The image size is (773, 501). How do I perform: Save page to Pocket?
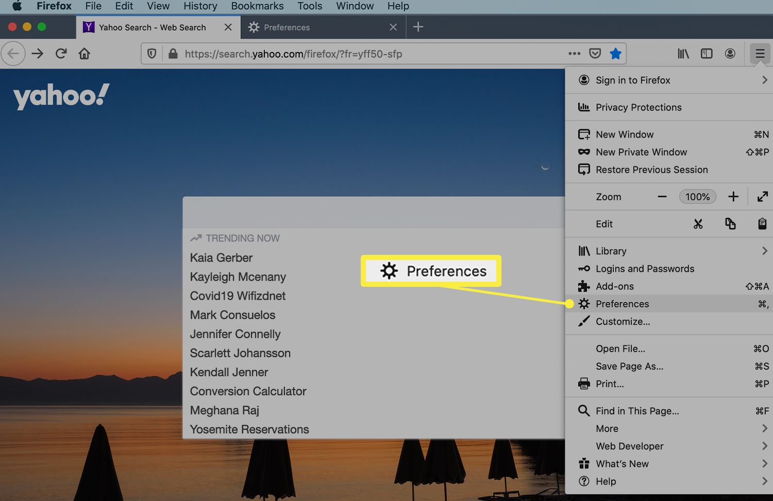pyautogui.click(x=595, y=54)
